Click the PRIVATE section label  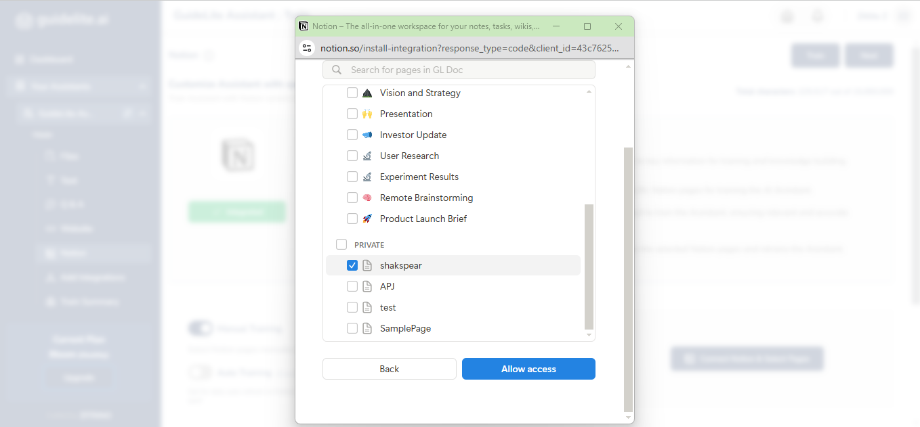tap(369, 245)
